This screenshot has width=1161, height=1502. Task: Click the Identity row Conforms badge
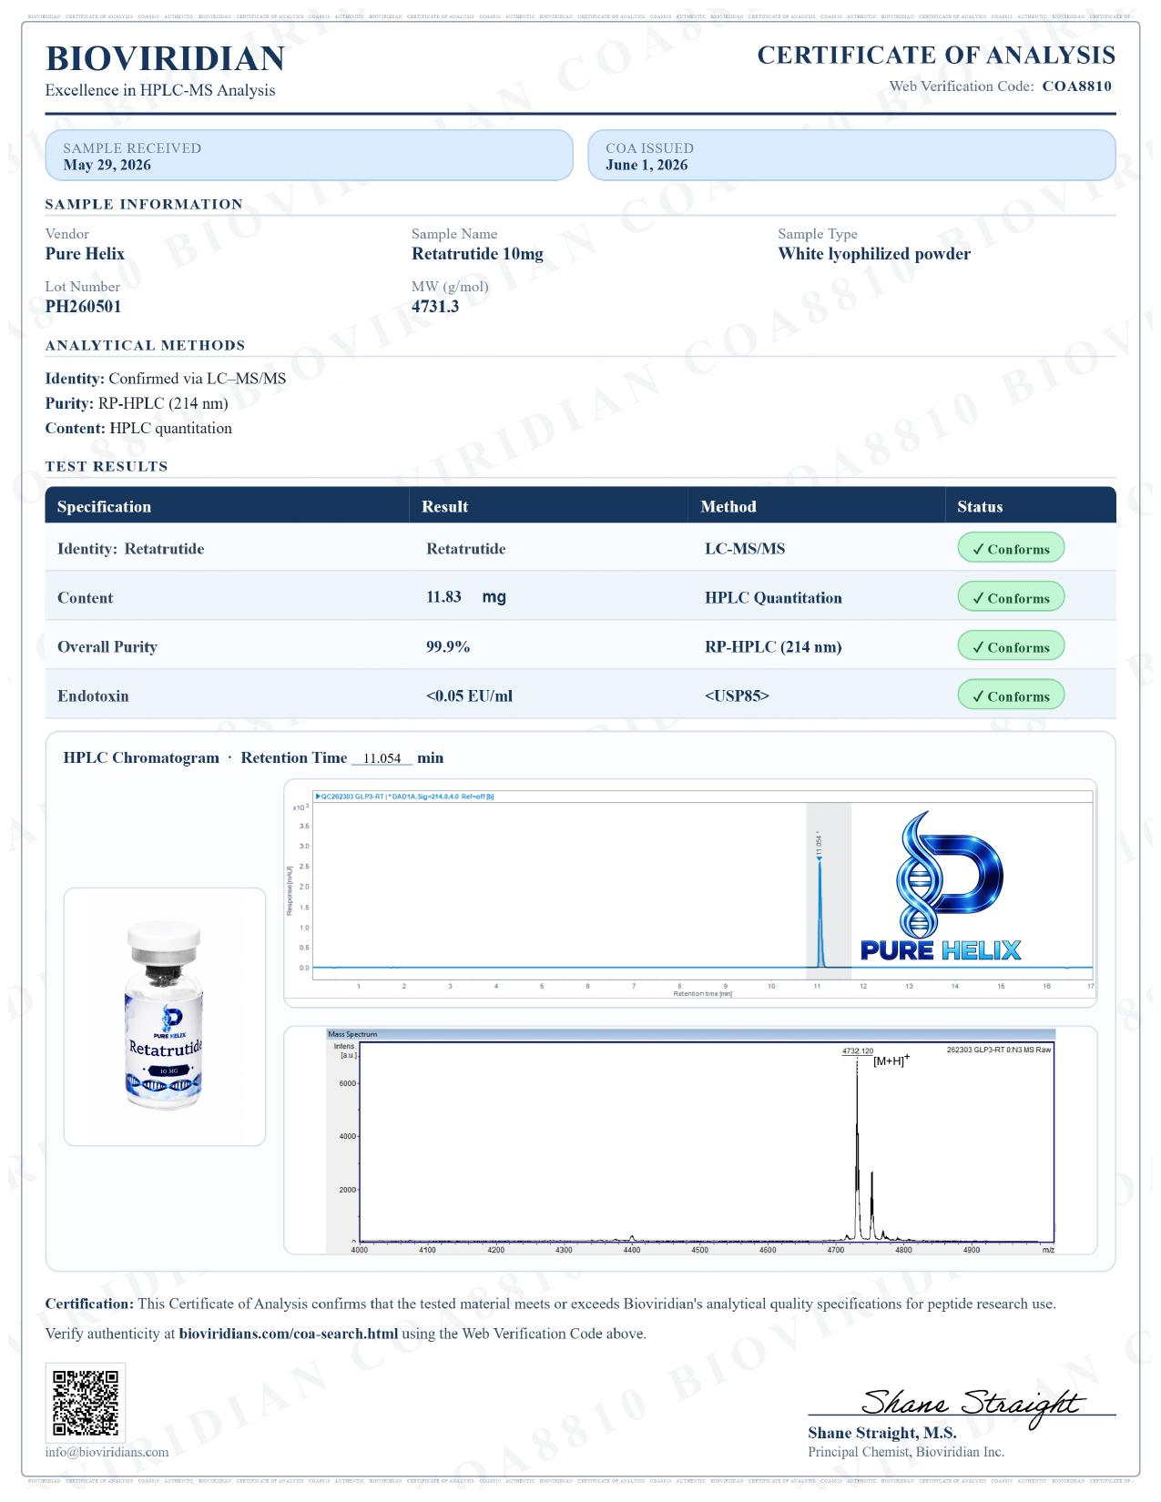pos(1011,549)
